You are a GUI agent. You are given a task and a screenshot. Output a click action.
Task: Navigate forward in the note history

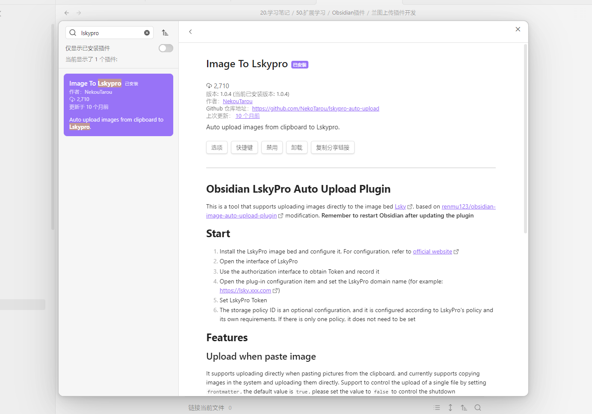coord(79,13)
